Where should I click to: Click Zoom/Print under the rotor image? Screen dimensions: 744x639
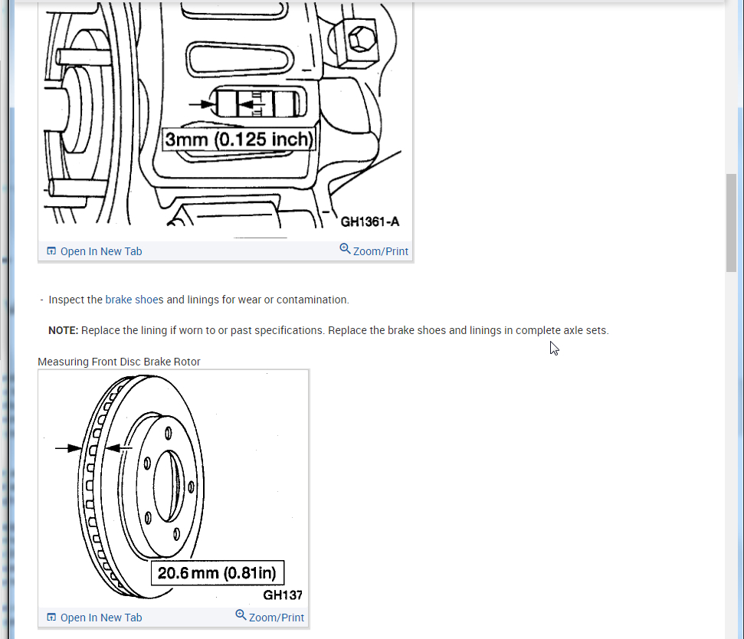(276, 617)
